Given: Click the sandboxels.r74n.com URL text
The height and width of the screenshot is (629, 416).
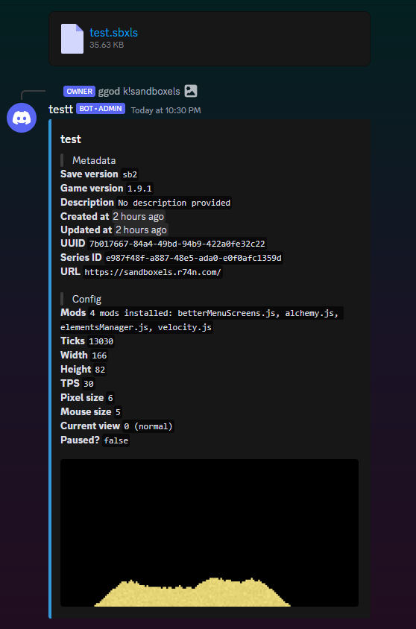Looking at the screenshot, I should click(153, 272).
